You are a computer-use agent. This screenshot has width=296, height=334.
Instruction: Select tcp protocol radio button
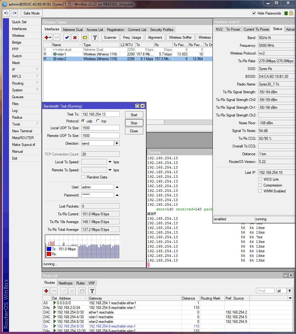pos(98,121)
